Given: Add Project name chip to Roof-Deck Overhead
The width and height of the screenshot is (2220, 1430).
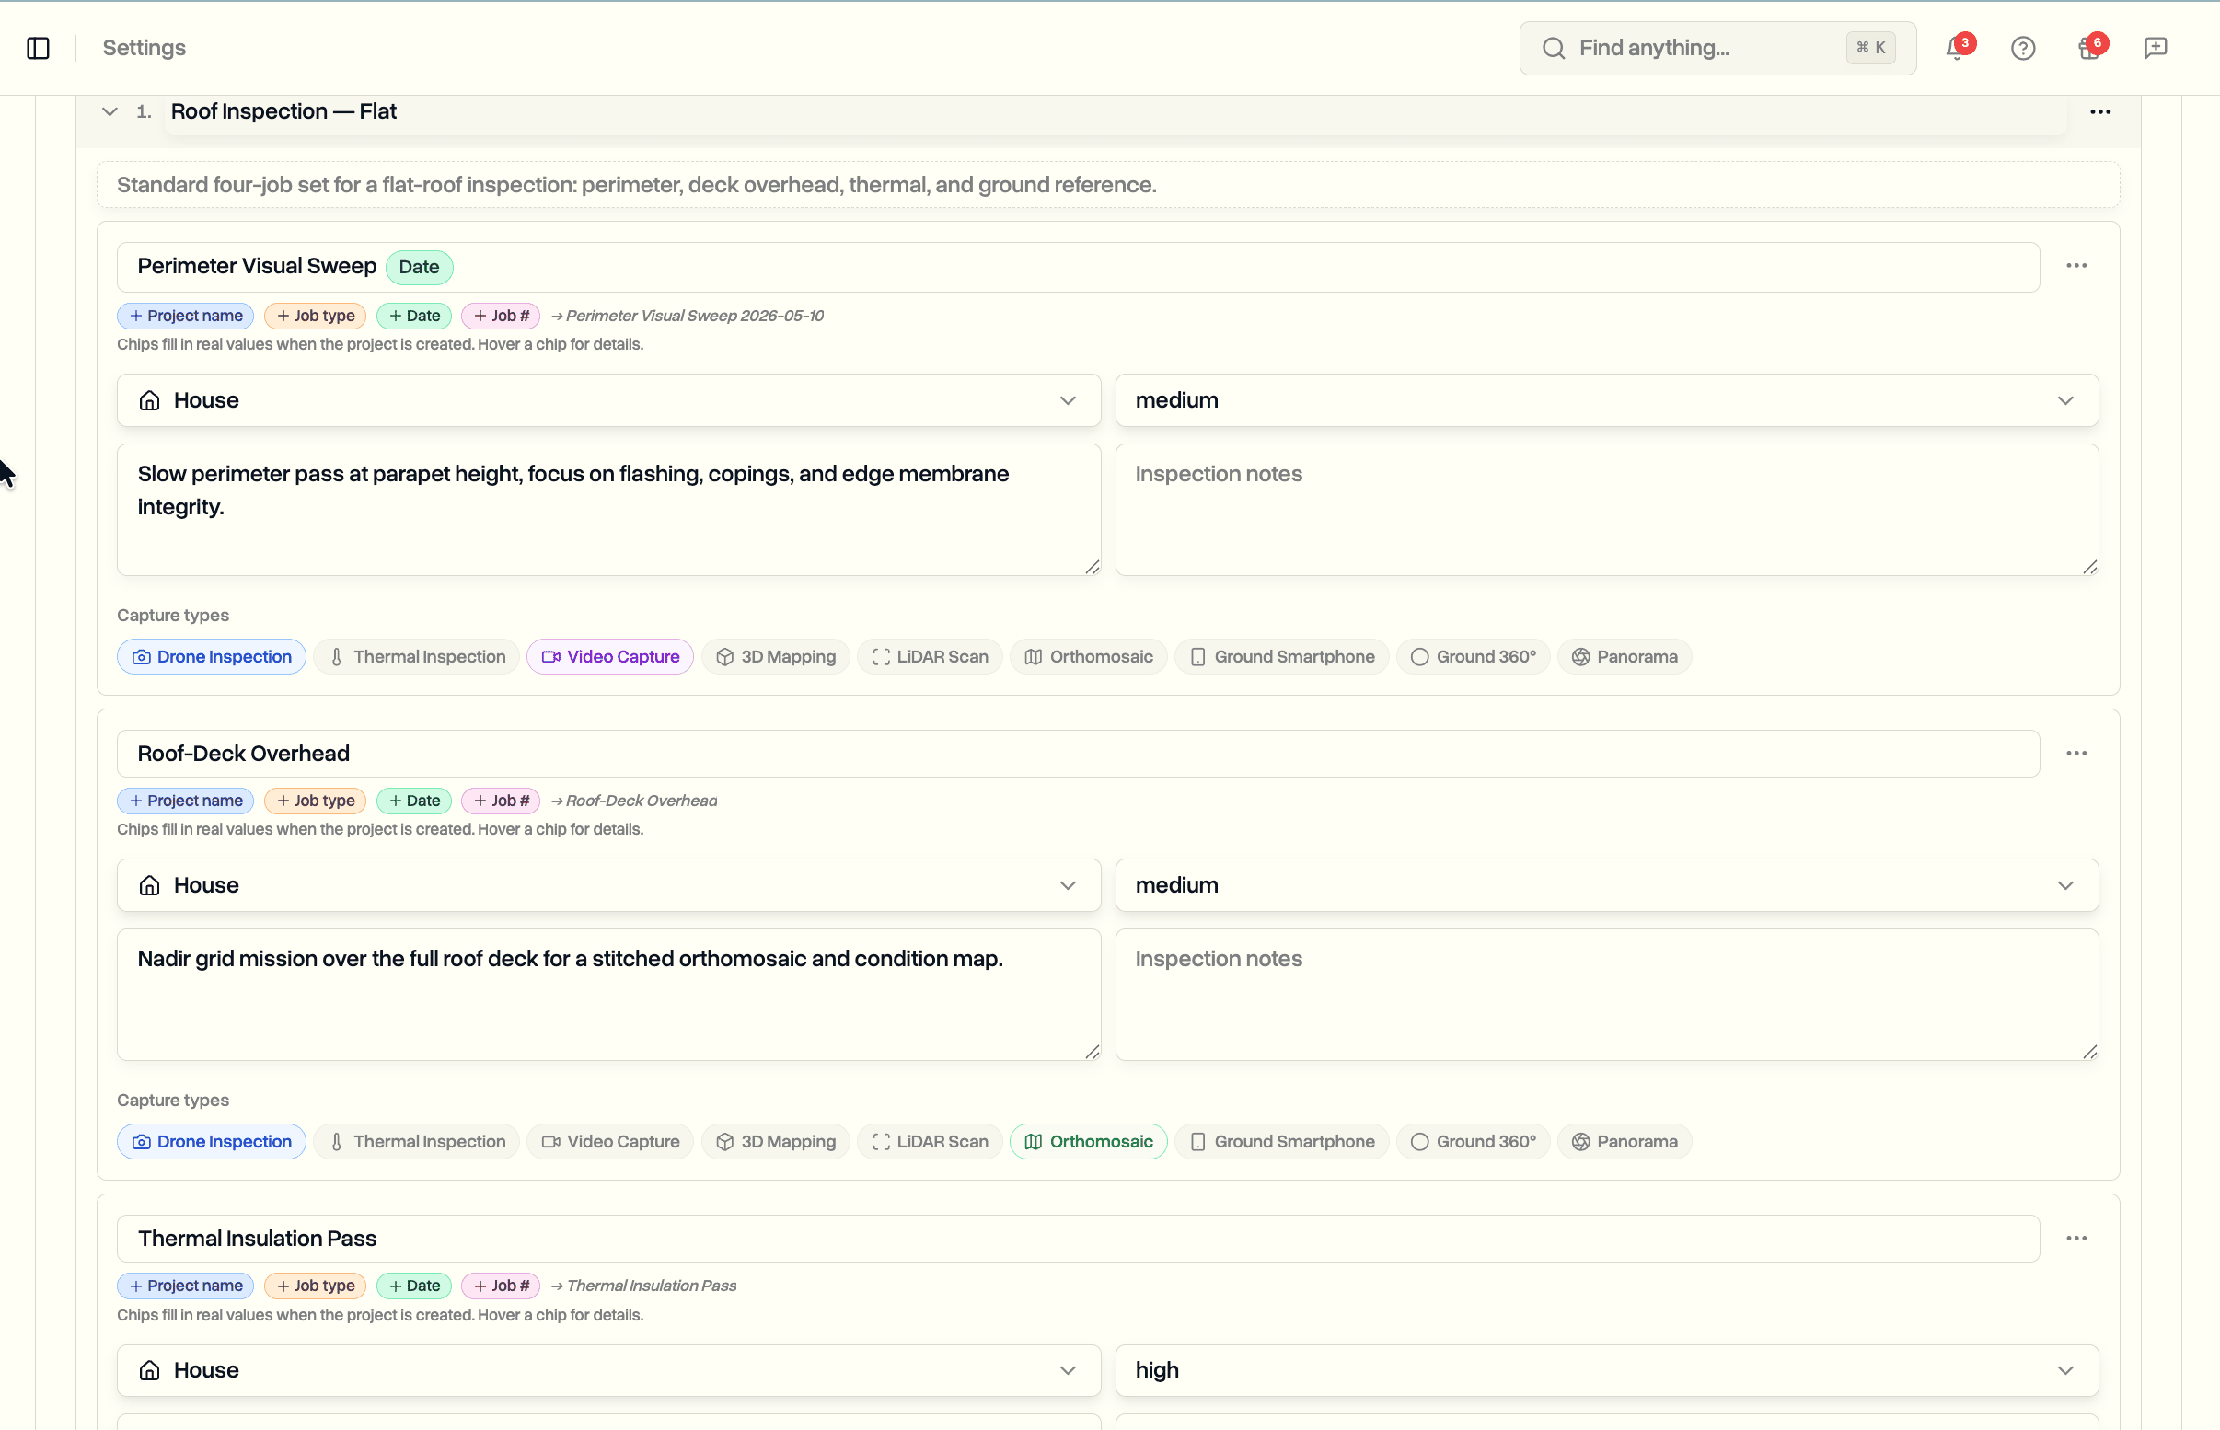Looking at the screenshot, I should pos(186,801).
